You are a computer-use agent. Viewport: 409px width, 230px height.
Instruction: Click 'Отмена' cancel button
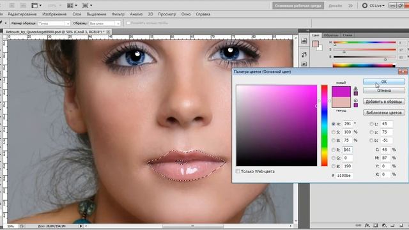(x=383, y=91)
